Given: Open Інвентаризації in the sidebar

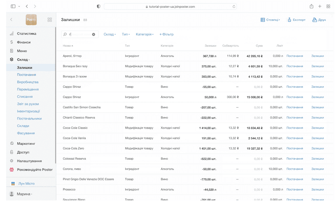Looking at the screenshot, I should (x=29, y=111).
